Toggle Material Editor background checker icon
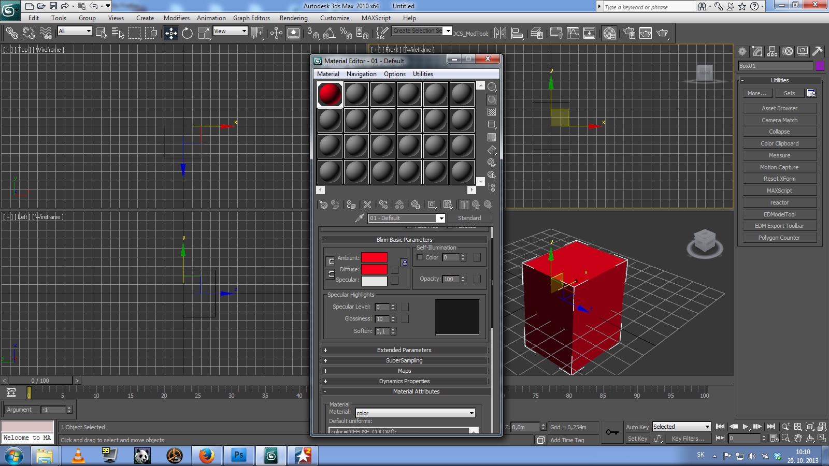 coord(492,112)
